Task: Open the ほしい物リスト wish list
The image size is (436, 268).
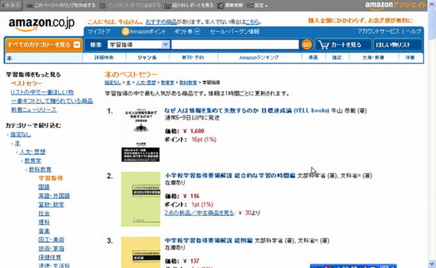Action: click(398, 45)
